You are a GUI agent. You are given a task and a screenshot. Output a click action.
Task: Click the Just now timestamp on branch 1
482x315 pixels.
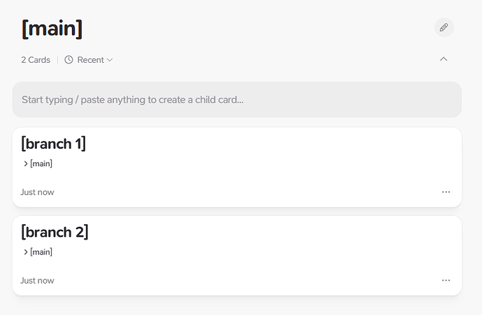(x=37, y=192)
